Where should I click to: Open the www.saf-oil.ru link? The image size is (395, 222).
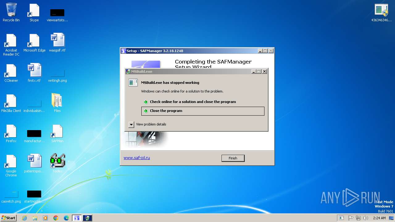pyautogui.click(x=137, y=158)
